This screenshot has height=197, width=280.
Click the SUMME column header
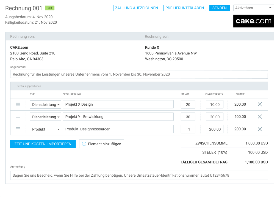(240, 94)
